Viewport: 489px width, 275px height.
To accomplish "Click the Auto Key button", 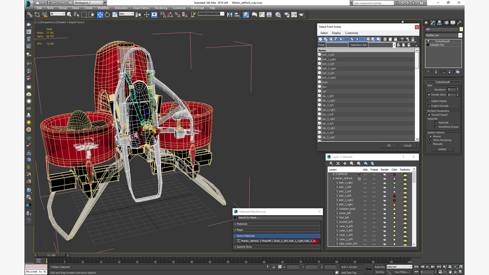I will [380, 267].
